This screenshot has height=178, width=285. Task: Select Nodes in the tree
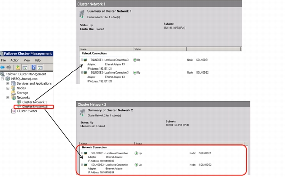click(x=21, y=88)
